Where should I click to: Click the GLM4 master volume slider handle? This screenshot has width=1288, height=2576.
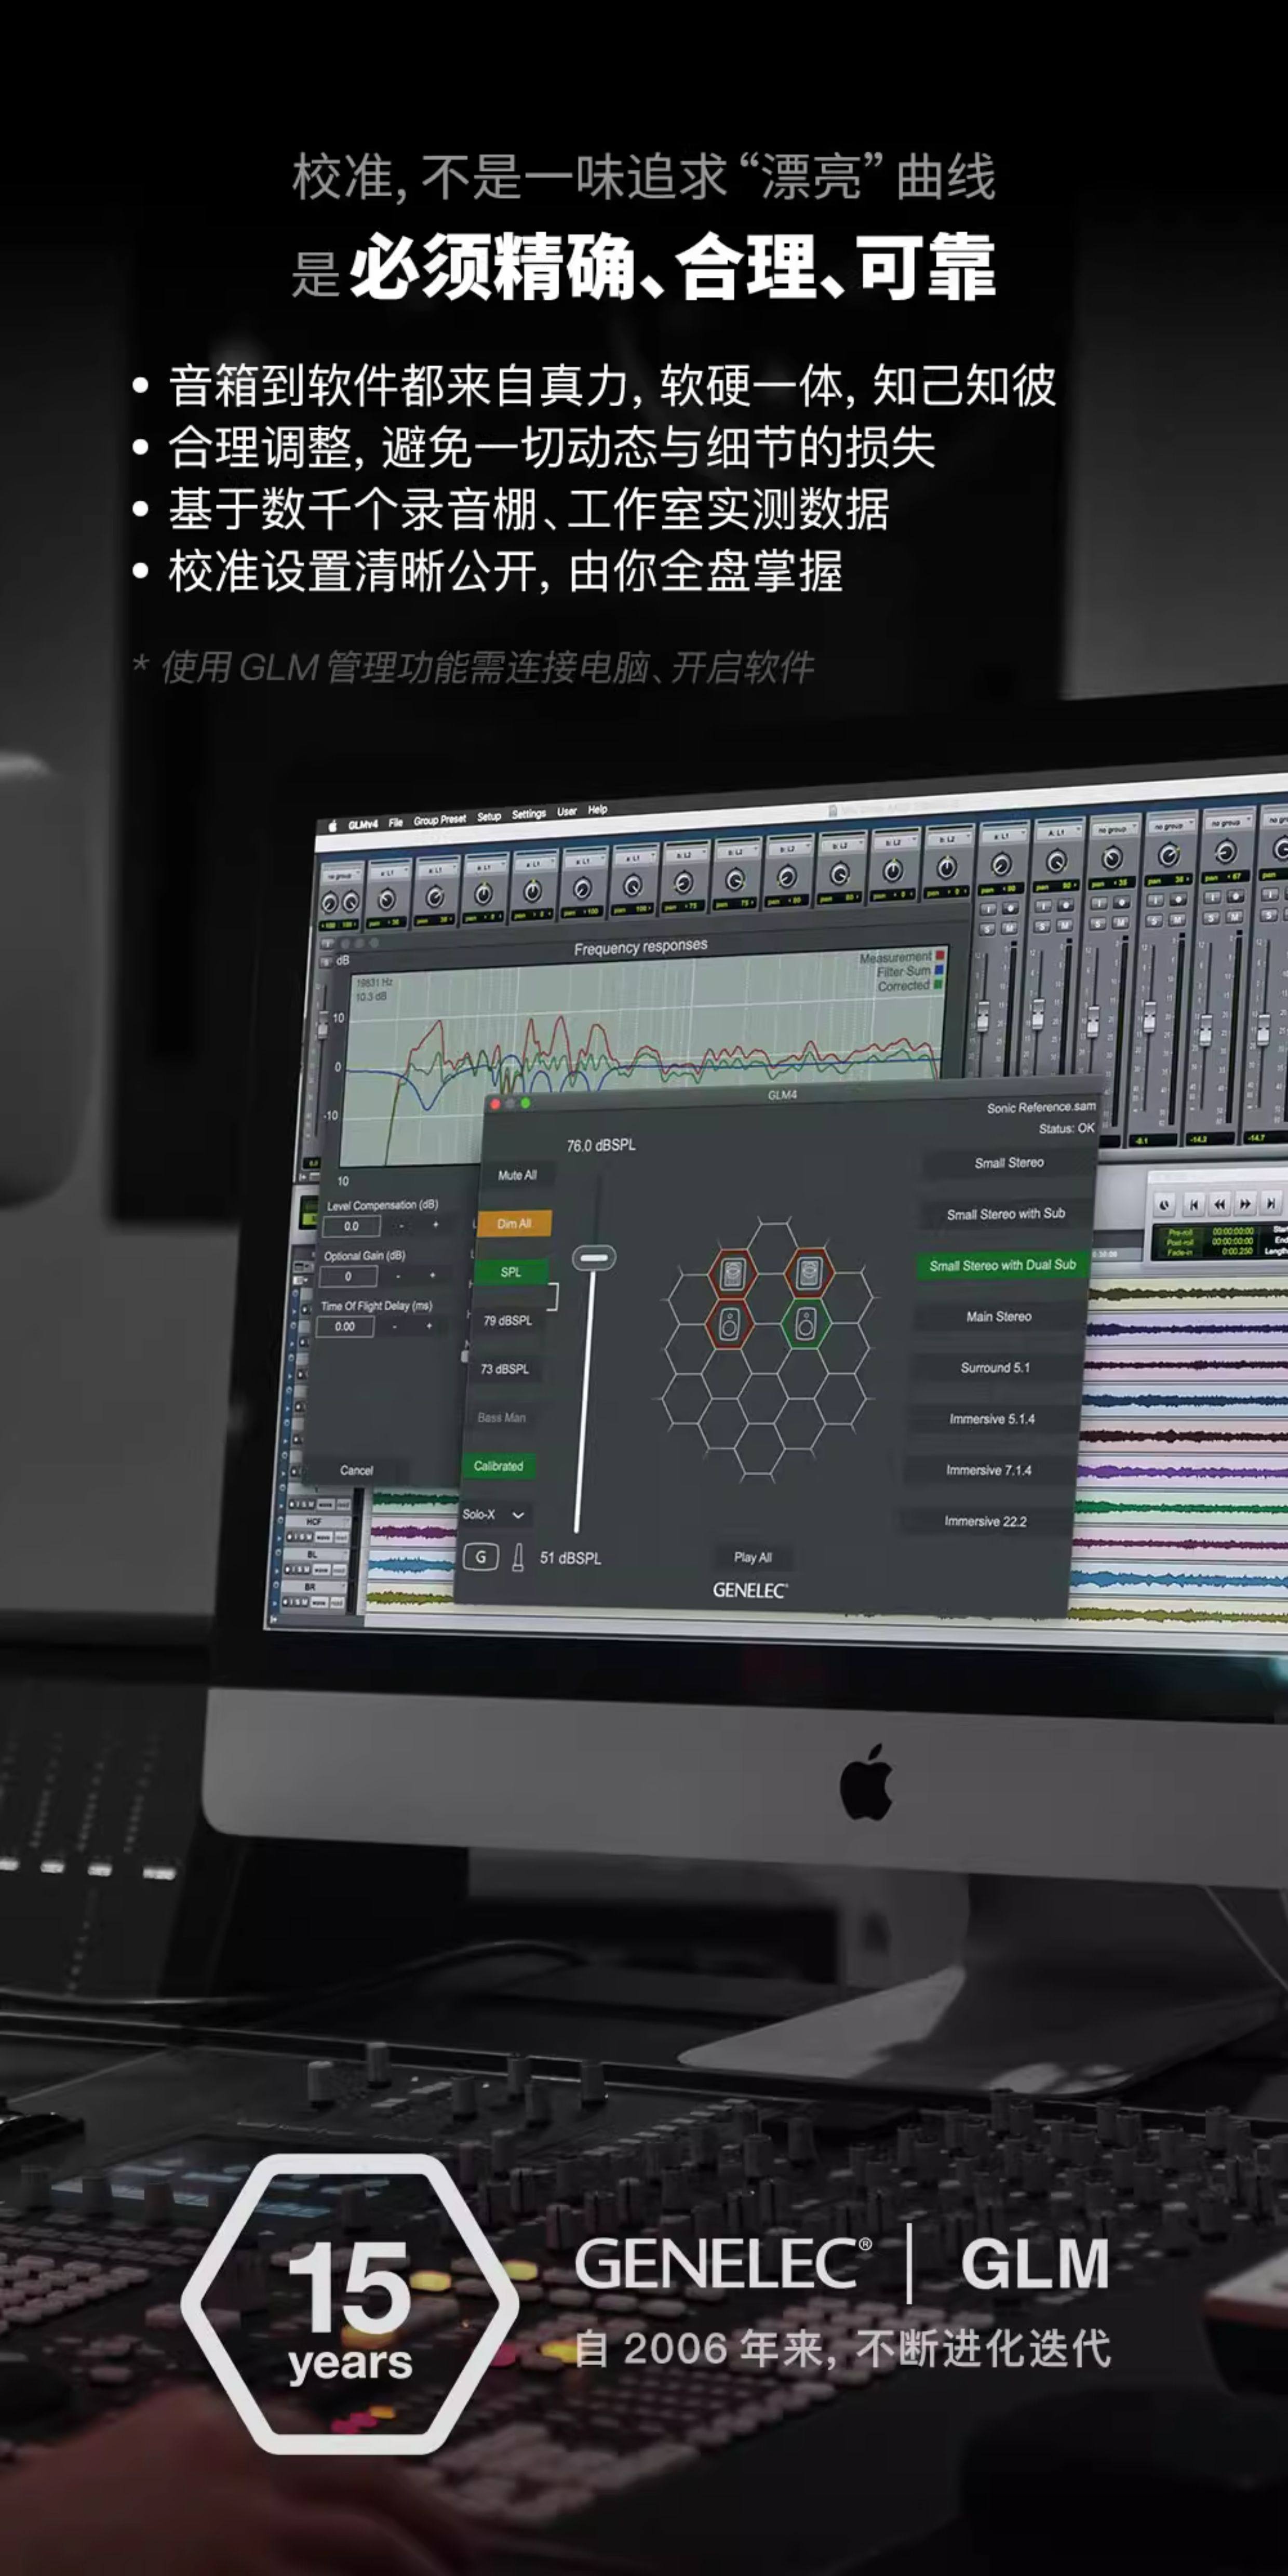[594, 1258]
